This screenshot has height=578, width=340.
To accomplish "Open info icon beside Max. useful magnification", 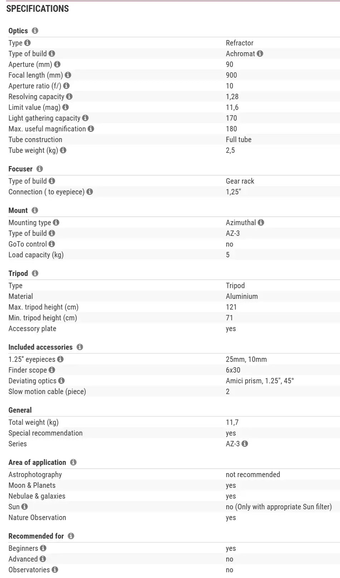I will pyautogui.click(x=91, y=129).
